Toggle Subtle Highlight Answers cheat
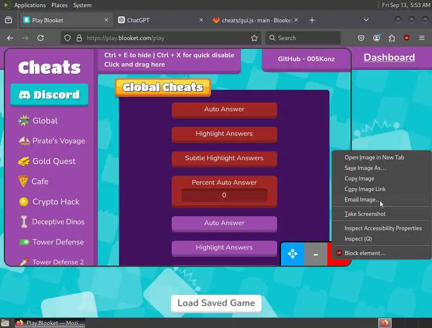Image resolution: width=432 pixels, height=328 pixels. tap(224, 159)
